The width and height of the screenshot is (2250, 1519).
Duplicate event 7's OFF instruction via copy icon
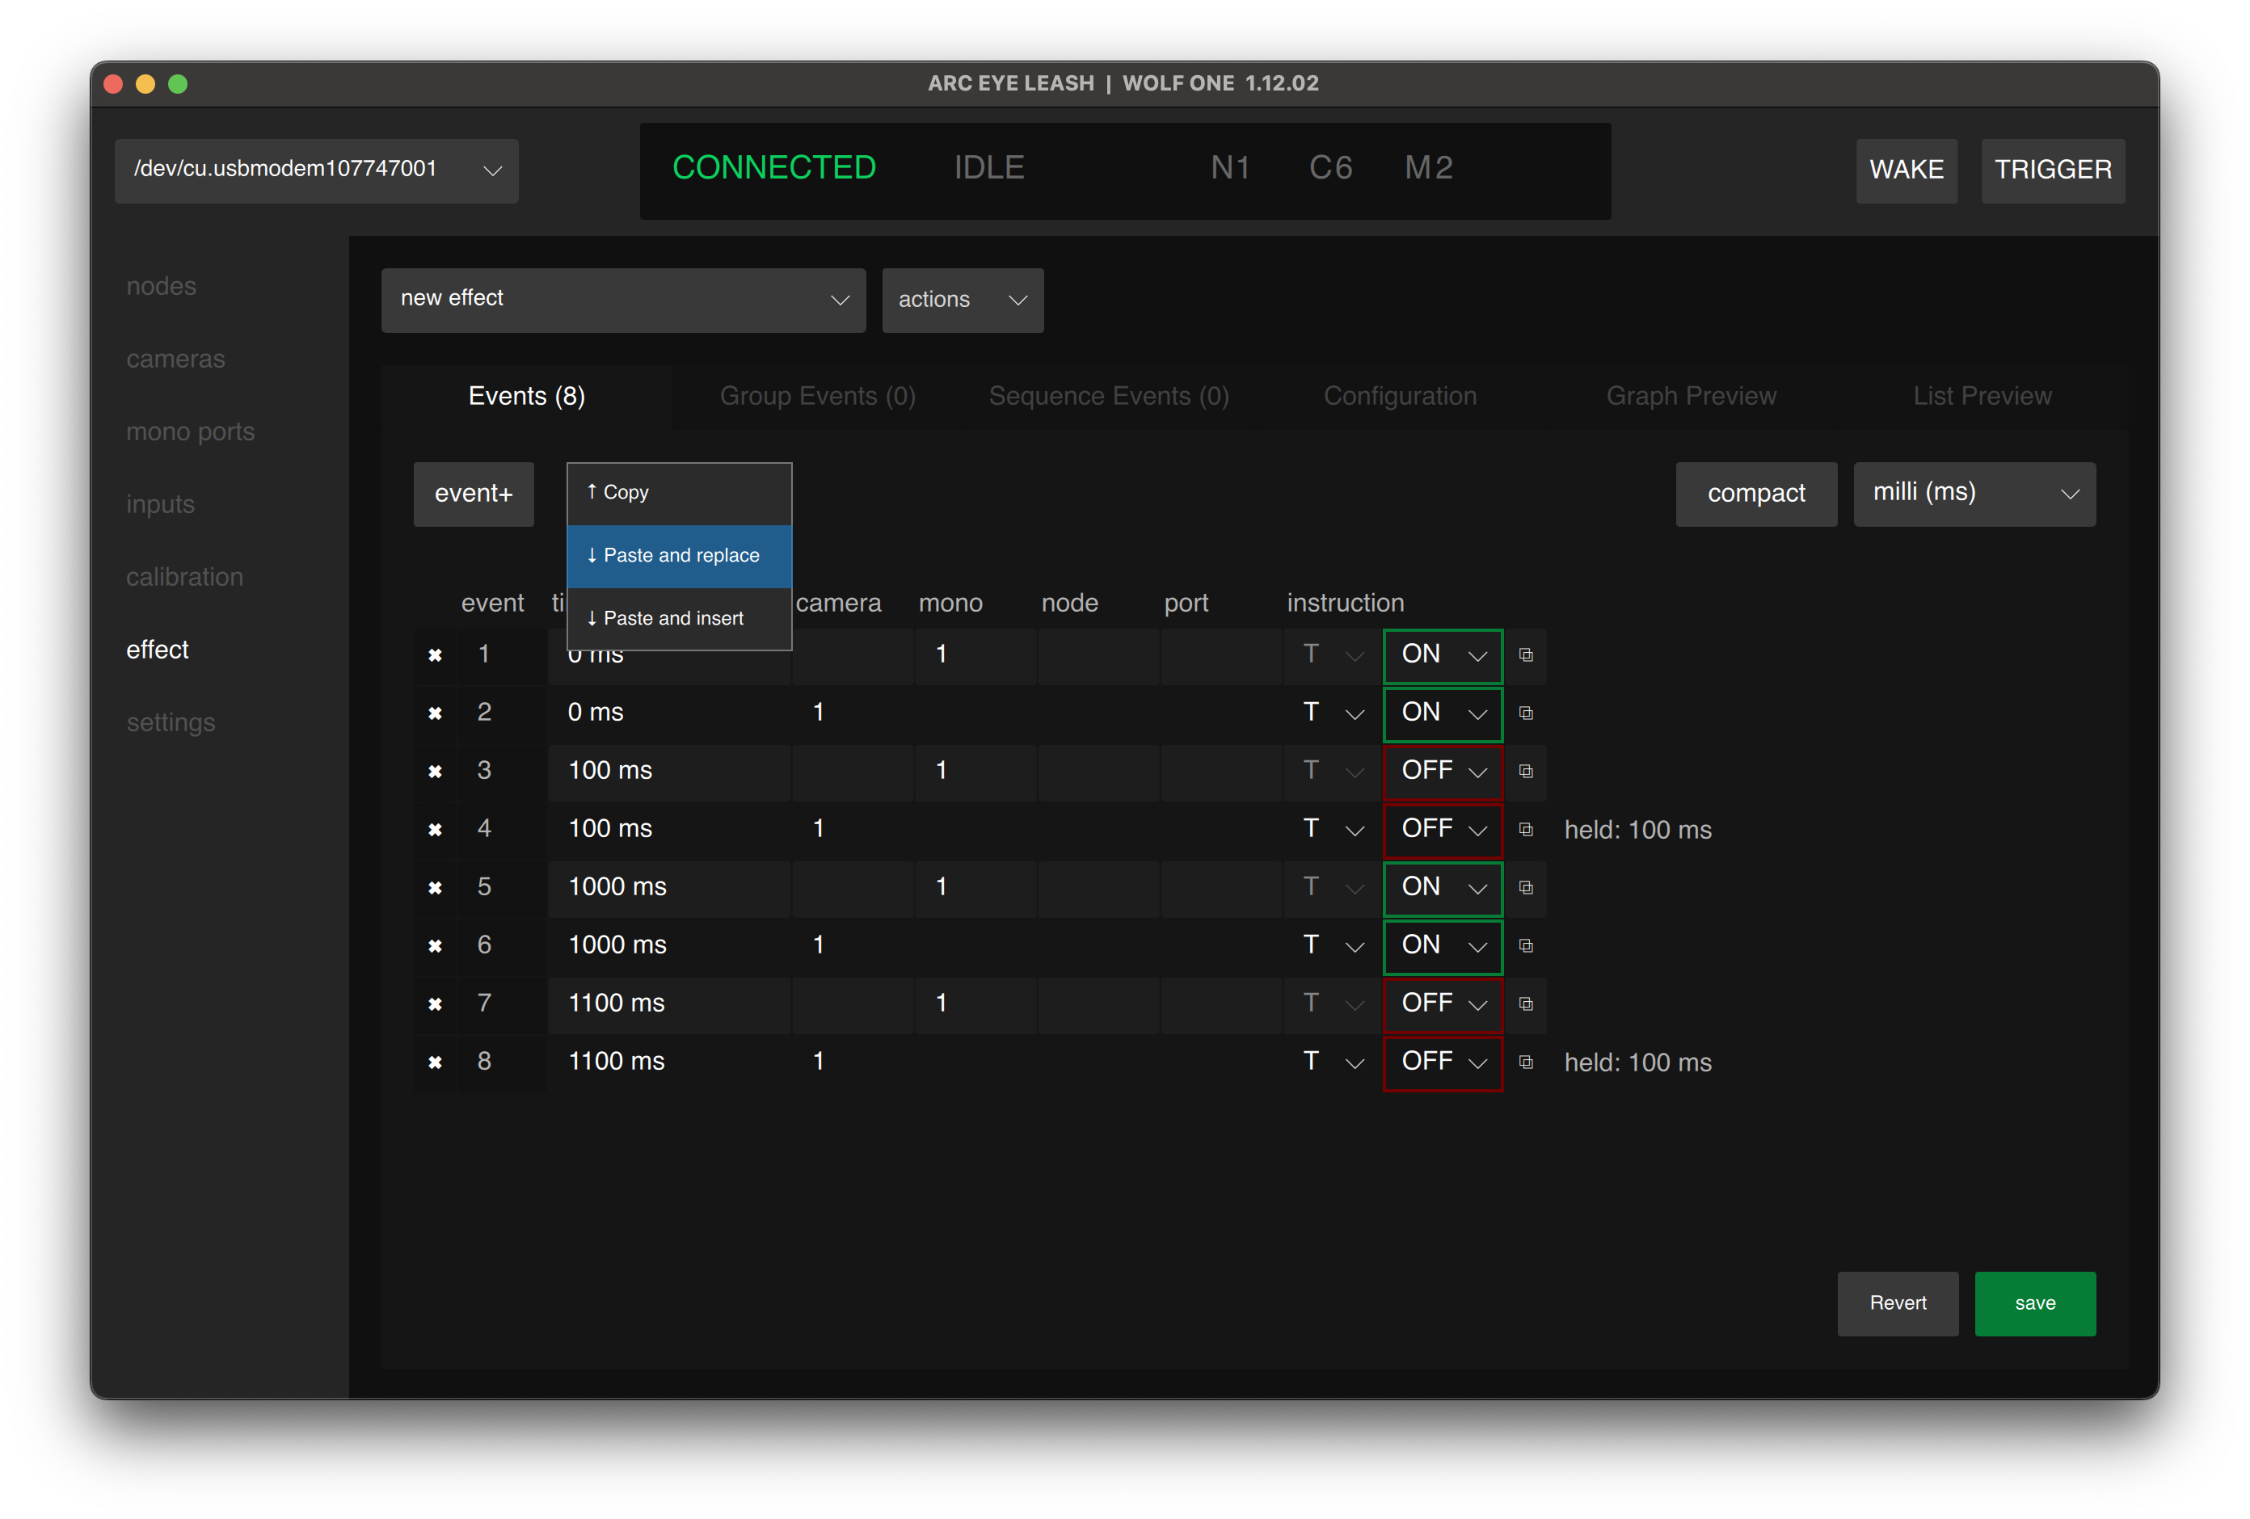tap(1527, 1004)
